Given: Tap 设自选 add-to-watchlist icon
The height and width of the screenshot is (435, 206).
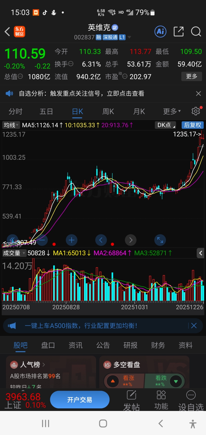Looking at the screenshot, I should [191, 400].
